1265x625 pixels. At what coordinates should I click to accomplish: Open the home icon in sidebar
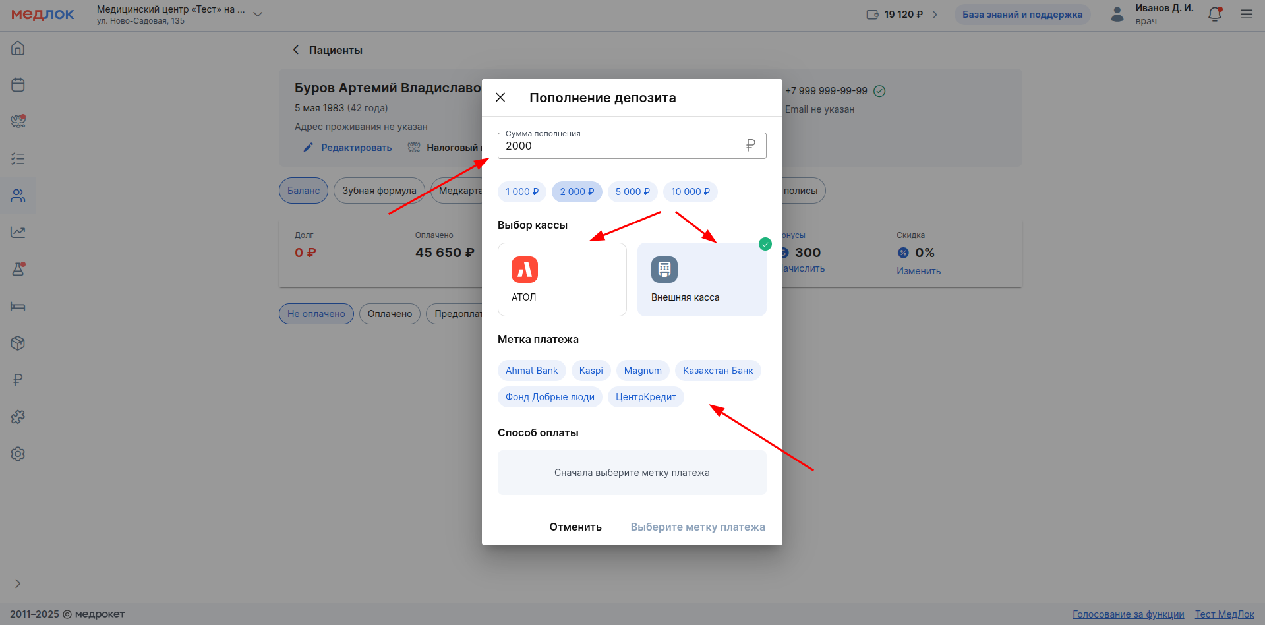click(18, 48)
